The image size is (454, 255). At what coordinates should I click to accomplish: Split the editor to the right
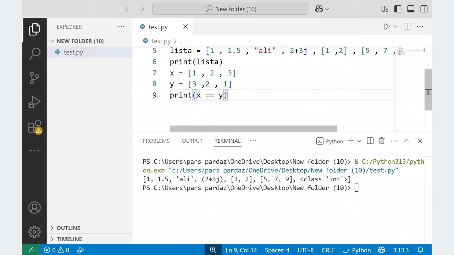[x=407, y=27]
